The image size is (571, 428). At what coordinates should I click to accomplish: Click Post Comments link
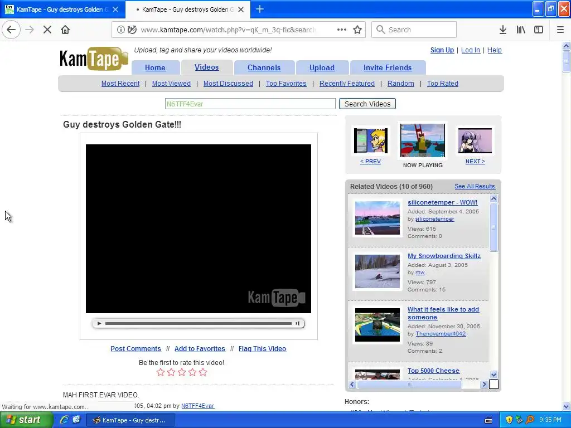[x=136, y=349]
